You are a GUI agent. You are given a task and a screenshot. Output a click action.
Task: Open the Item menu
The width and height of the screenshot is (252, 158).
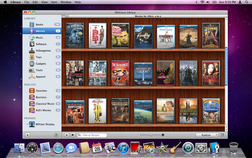coord(54,2)
